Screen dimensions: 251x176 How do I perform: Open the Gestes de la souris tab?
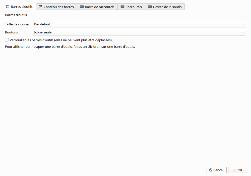coord(165,7)
